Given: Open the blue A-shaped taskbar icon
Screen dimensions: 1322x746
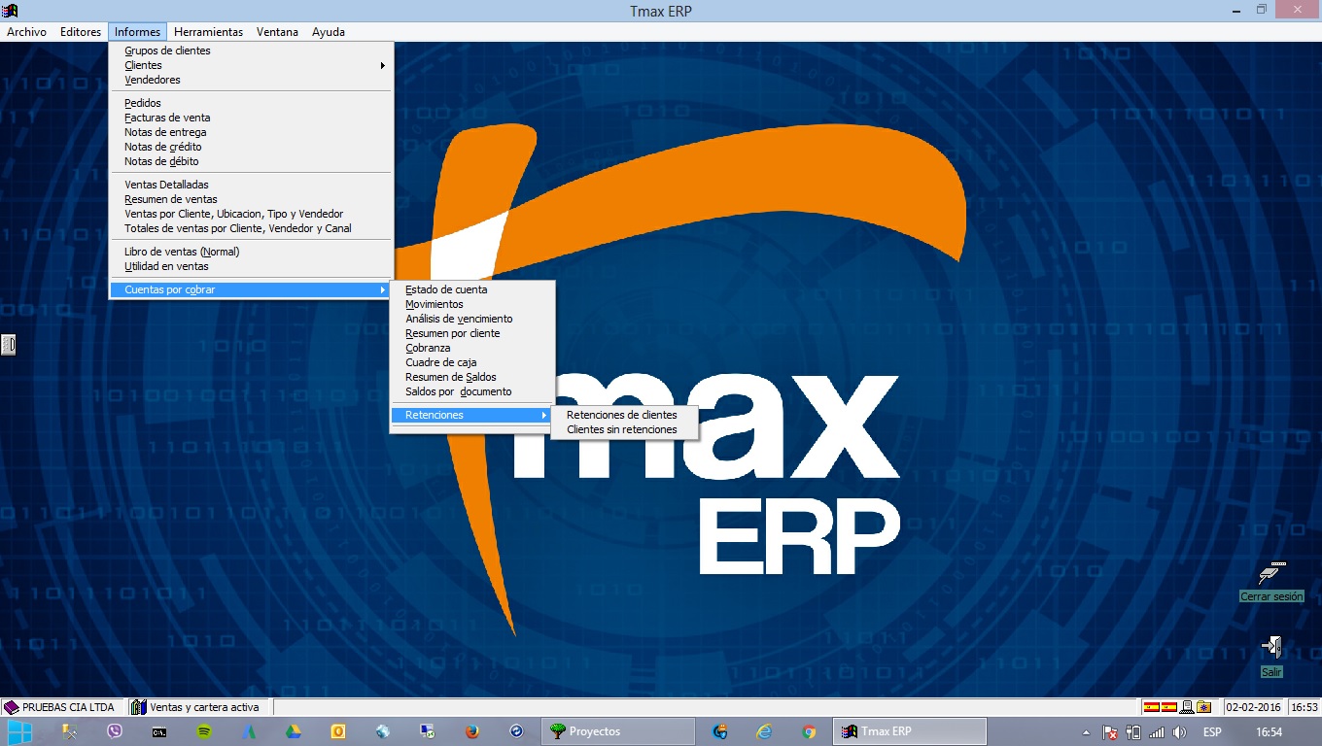Looking at the screenshot, I should point(249,731).
